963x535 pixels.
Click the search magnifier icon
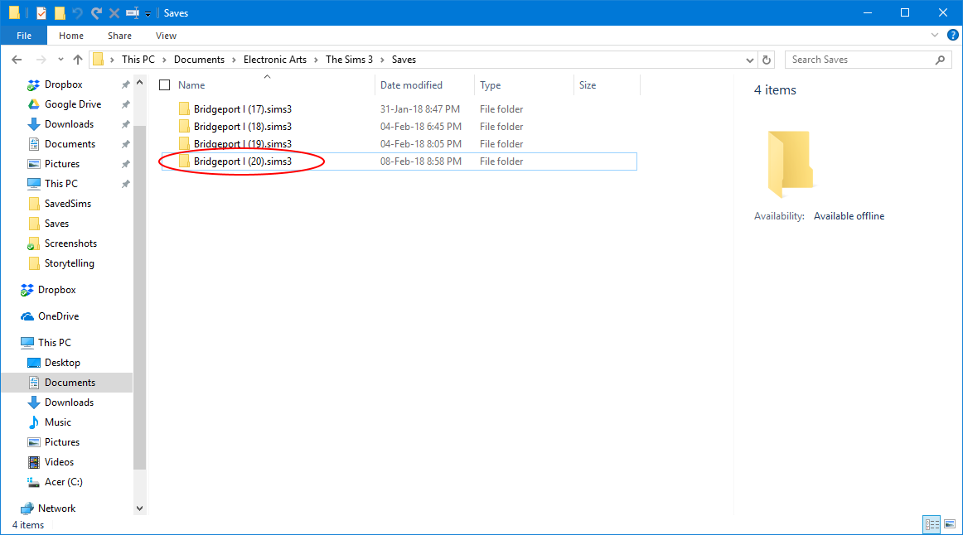pyautogui.click(x=941, y=60)
